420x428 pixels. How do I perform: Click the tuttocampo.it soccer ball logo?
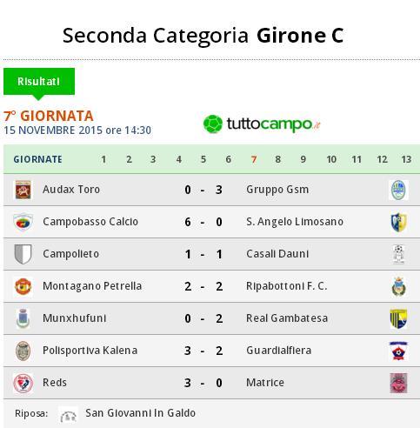(213, 124)
